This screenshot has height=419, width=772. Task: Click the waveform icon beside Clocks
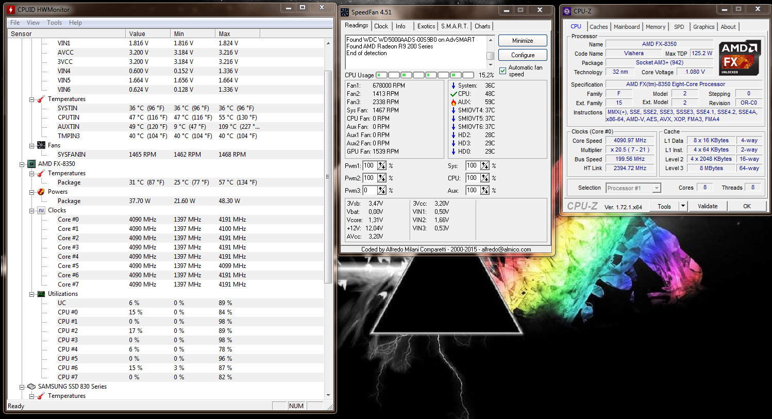[x=41, y=210]
